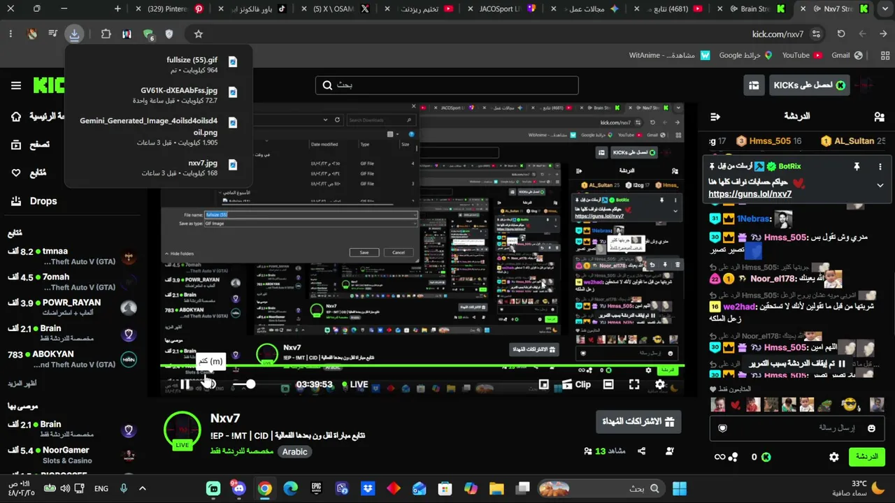Open the Nxv7 channel avatar
This screenshot has width=895, height=503.
[182, 430]
